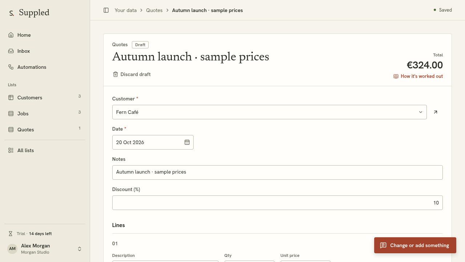Click the Jobs list icon
465x262 pixels.
[x=11, y=114]
